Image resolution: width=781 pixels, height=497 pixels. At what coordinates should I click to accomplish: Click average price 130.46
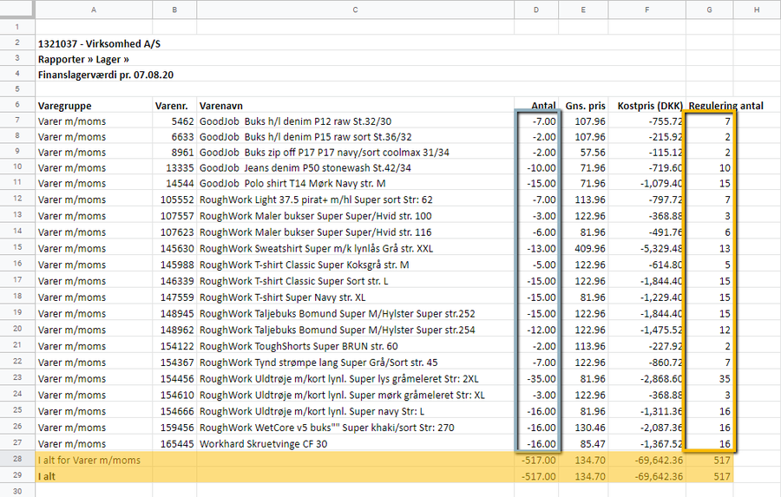click(590, 428)
